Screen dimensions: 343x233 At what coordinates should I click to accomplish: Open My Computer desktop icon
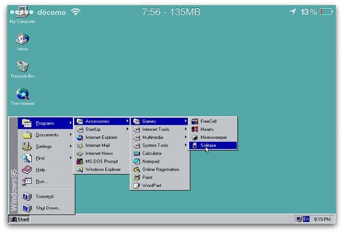[22, 15]
